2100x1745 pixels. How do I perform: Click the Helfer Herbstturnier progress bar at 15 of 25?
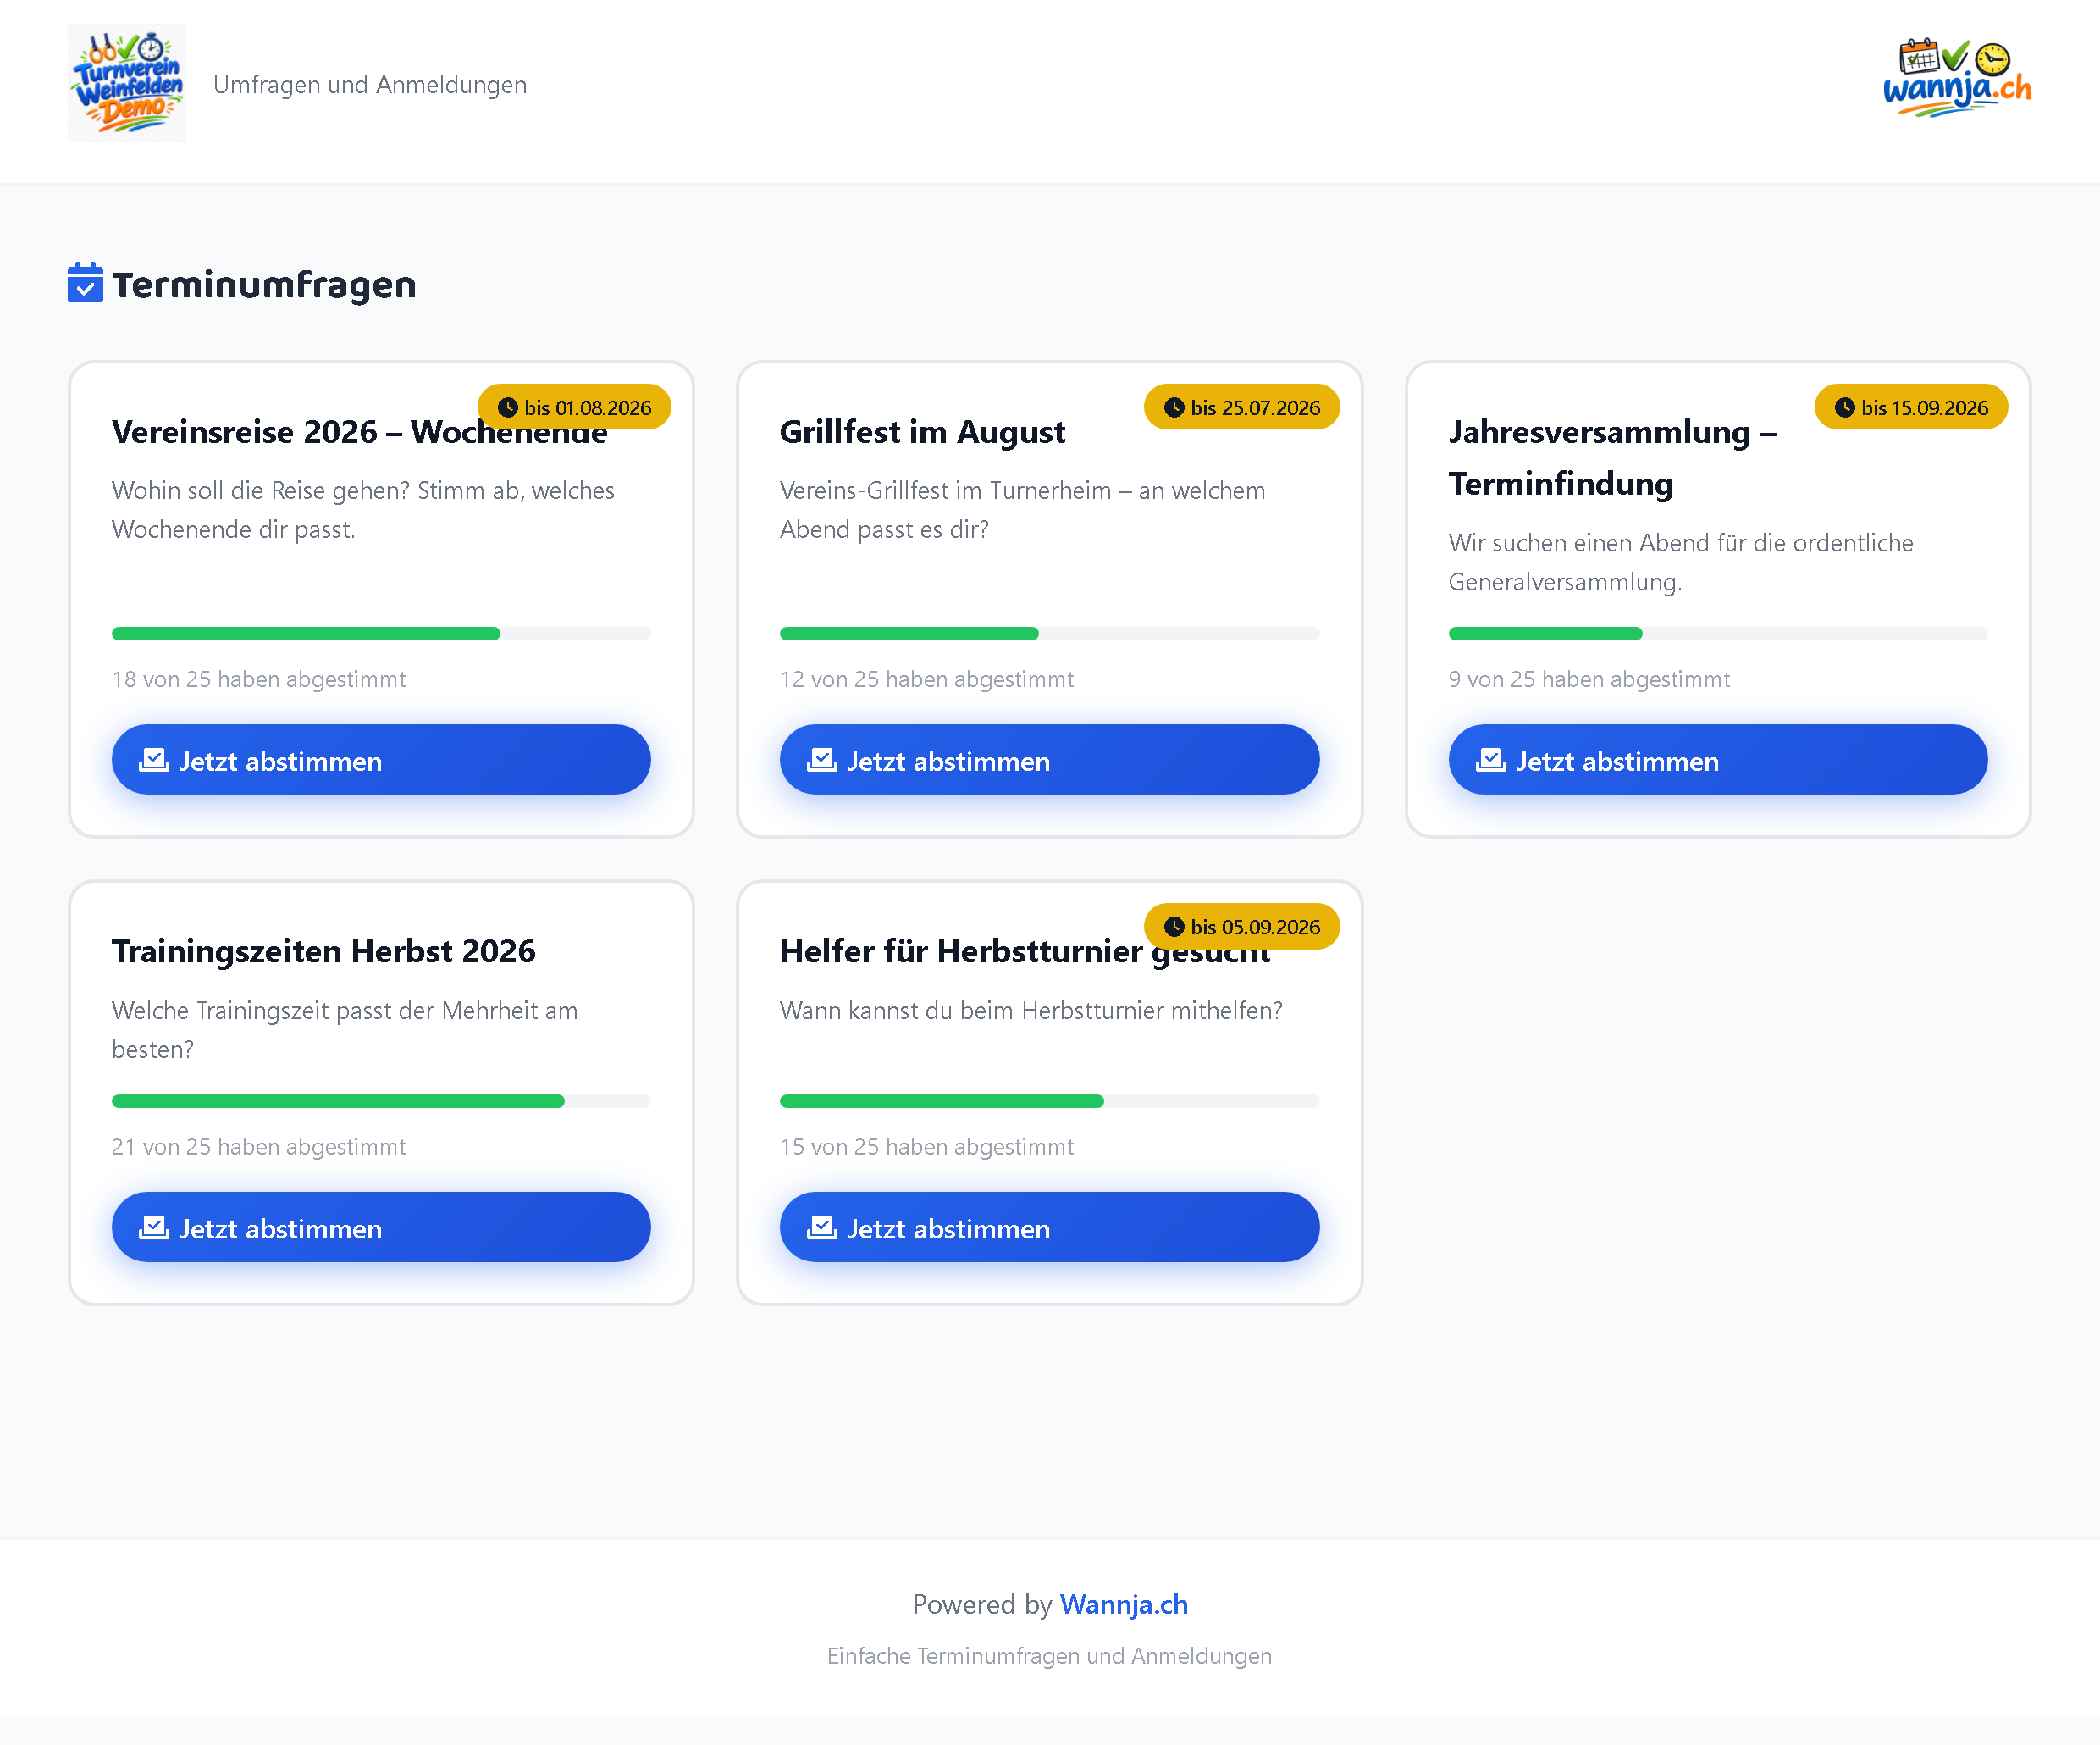coord(1049,1100)
